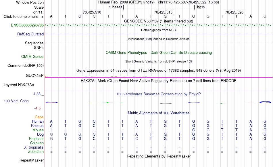Click the OMIM Genes track label
This screenshot has width=273, height=167.
pyautogui.click(x=32, y=56)
